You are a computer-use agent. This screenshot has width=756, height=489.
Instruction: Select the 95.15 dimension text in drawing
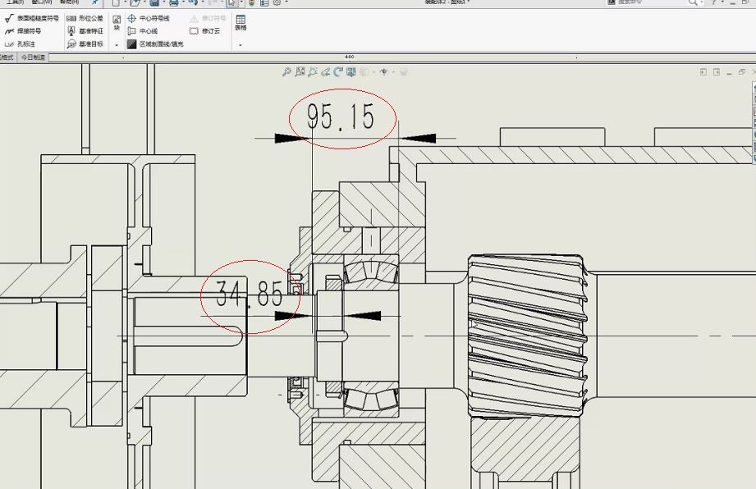(x=341, y=118)
